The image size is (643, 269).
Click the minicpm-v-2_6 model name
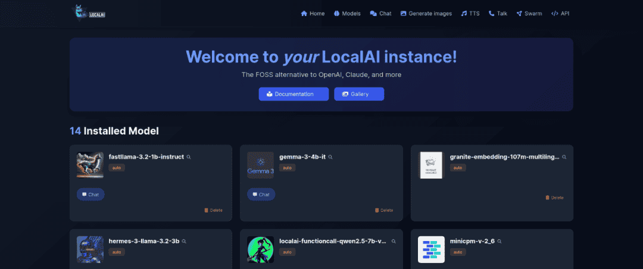point(472,240)
